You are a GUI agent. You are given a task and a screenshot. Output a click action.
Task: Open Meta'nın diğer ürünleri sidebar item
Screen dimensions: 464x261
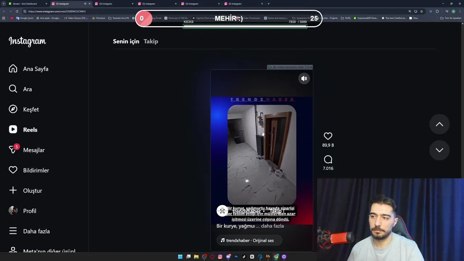42,251
